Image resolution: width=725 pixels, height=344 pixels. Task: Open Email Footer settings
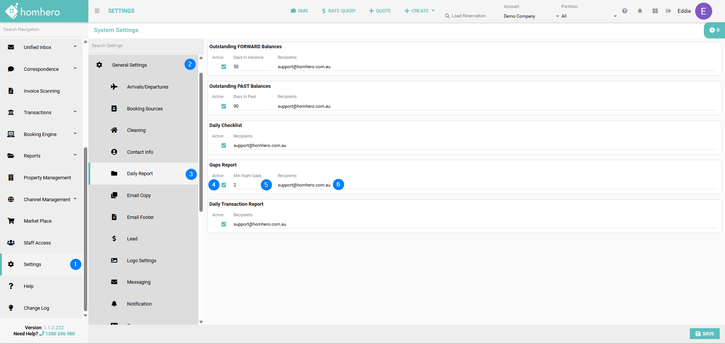[140, 217]
